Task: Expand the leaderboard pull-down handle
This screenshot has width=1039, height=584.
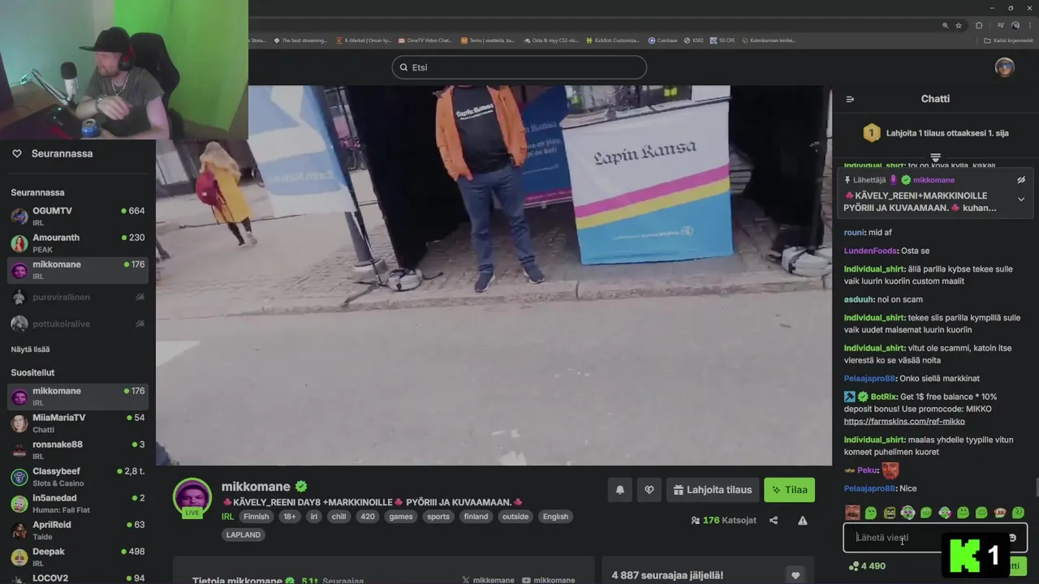Action: [935, 157]
